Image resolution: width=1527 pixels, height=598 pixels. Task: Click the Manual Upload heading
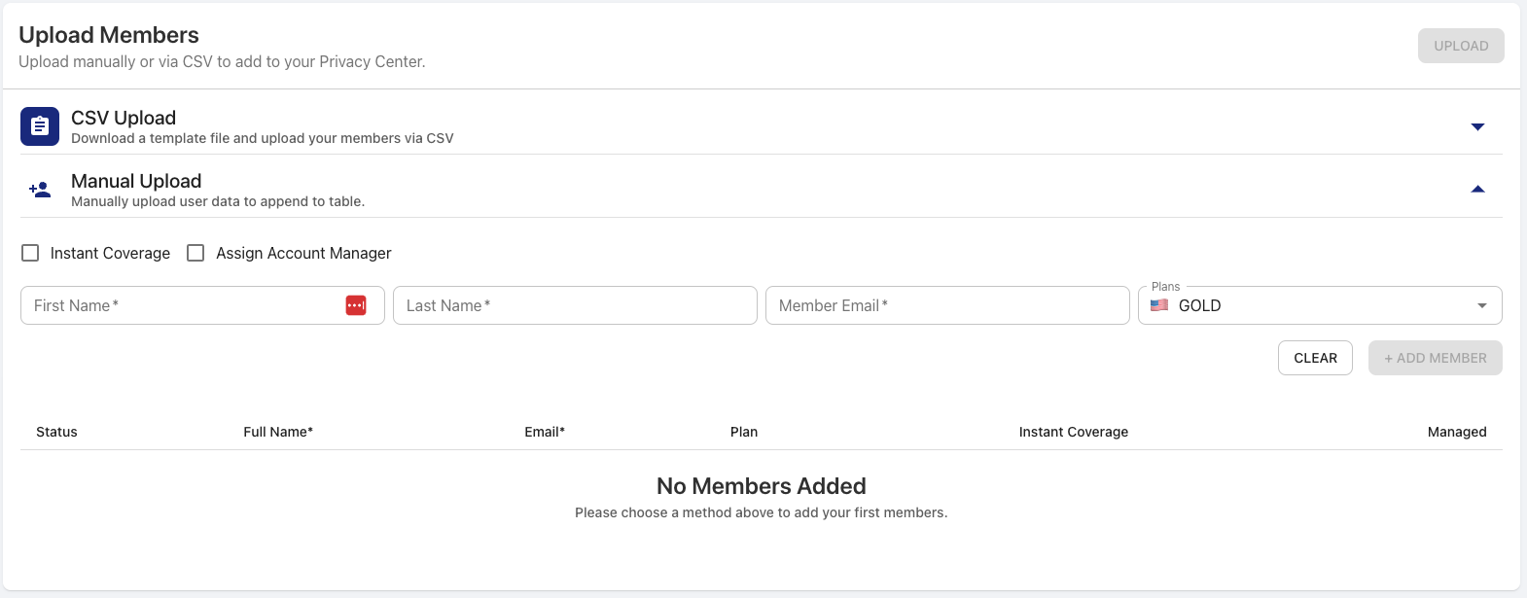[136, 181]
